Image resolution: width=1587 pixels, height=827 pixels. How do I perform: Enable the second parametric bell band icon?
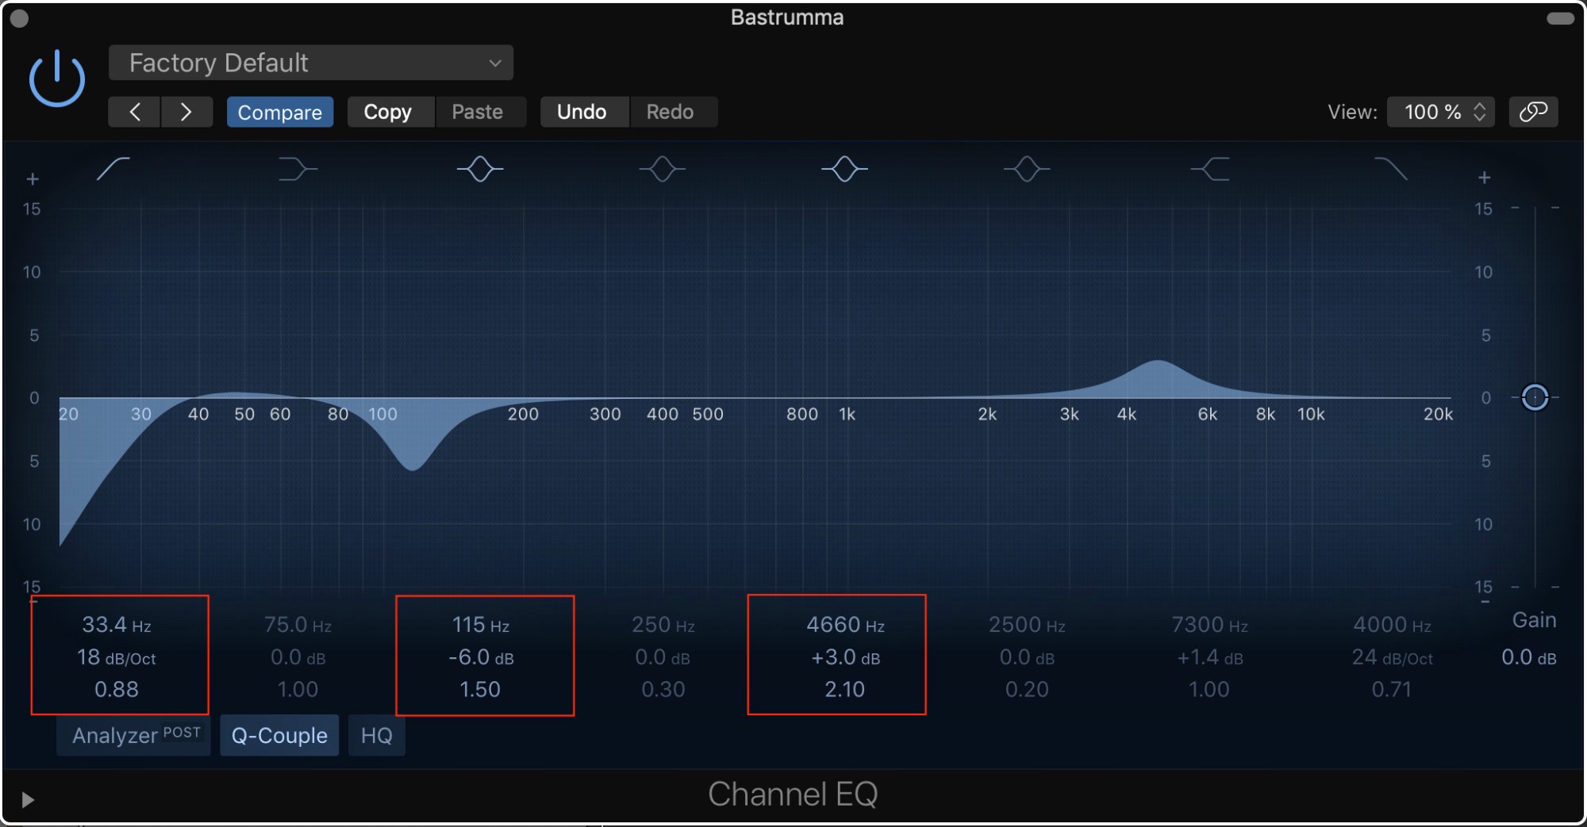tap(663, 169)
